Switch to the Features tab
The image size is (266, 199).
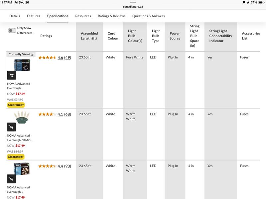34,16
